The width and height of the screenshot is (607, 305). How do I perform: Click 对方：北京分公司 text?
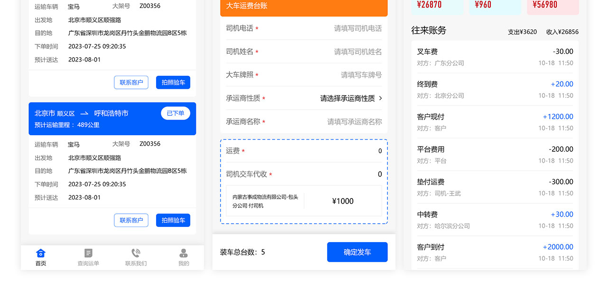point(441,96)
